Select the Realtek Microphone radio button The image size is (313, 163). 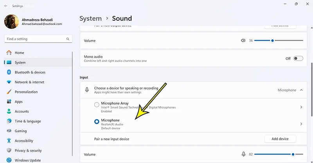pyautogui.click(x=97, y=122)
